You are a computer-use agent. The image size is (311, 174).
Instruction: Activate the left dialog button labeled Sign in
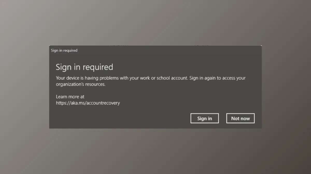(x=204, y=118)
